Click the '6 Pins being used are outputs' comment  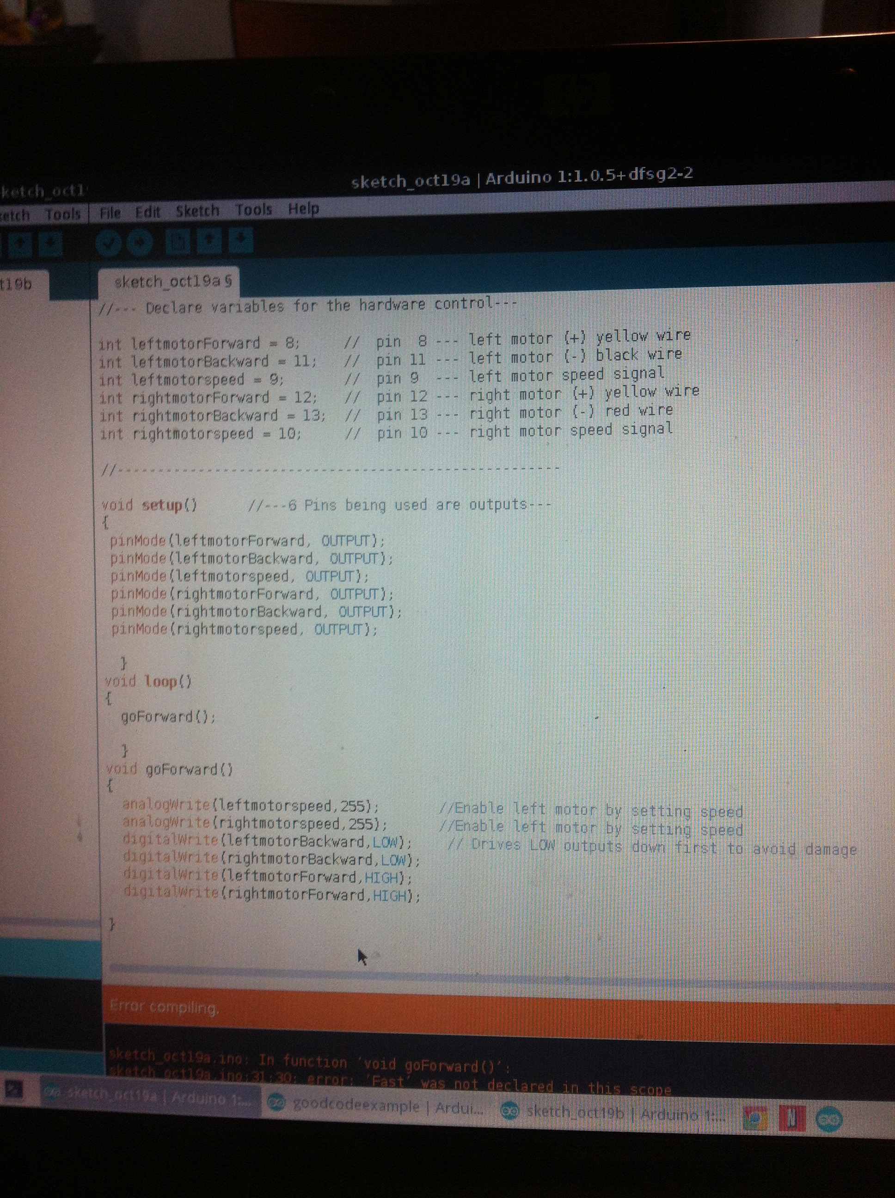(x=399, y=505)
